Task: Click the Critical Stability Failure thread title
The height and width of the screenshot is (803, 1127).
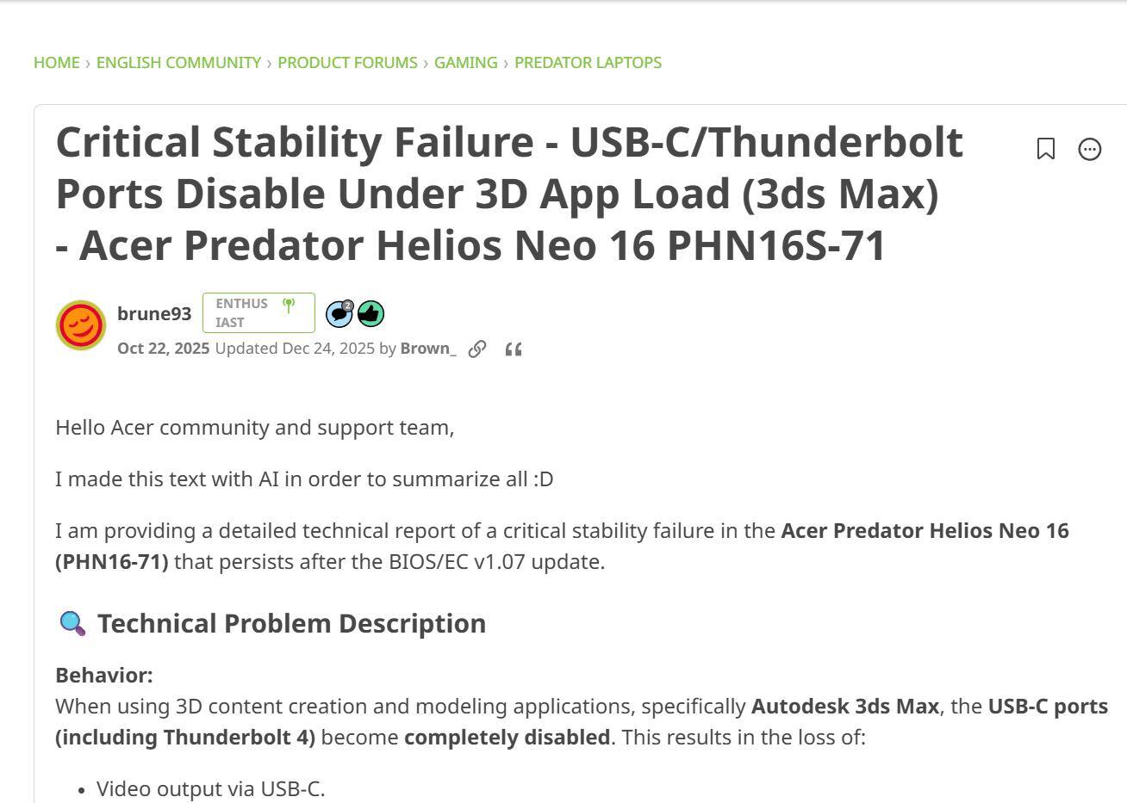Action: coord(508,193)
